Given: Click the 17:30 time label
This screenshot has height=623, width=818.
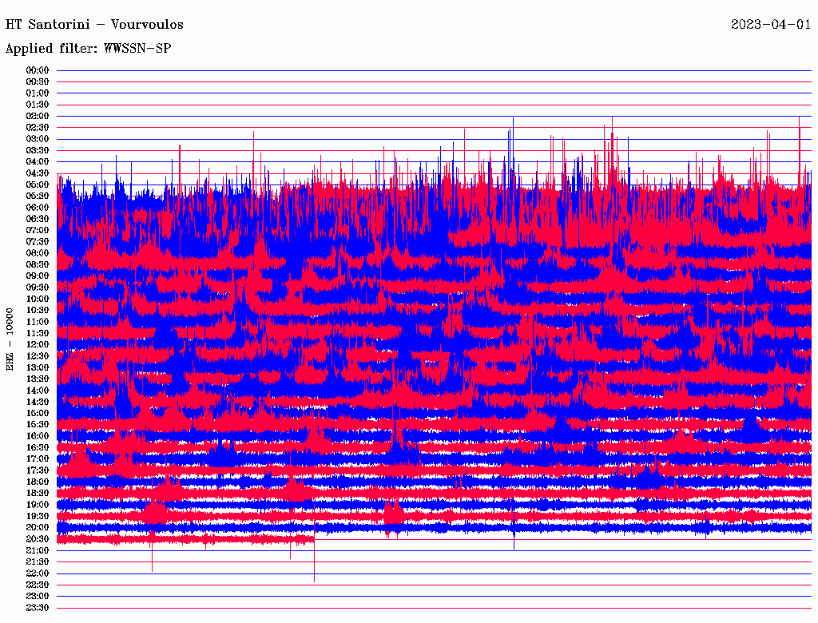Looking at the screenshot, I should (38, 470).
